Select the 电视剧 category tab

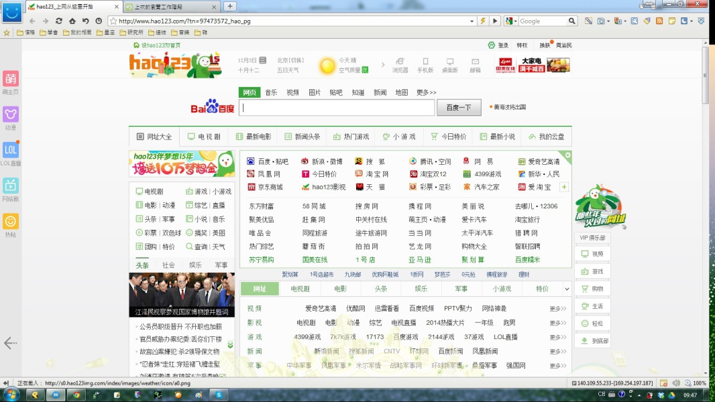click(x=300, y=289)
